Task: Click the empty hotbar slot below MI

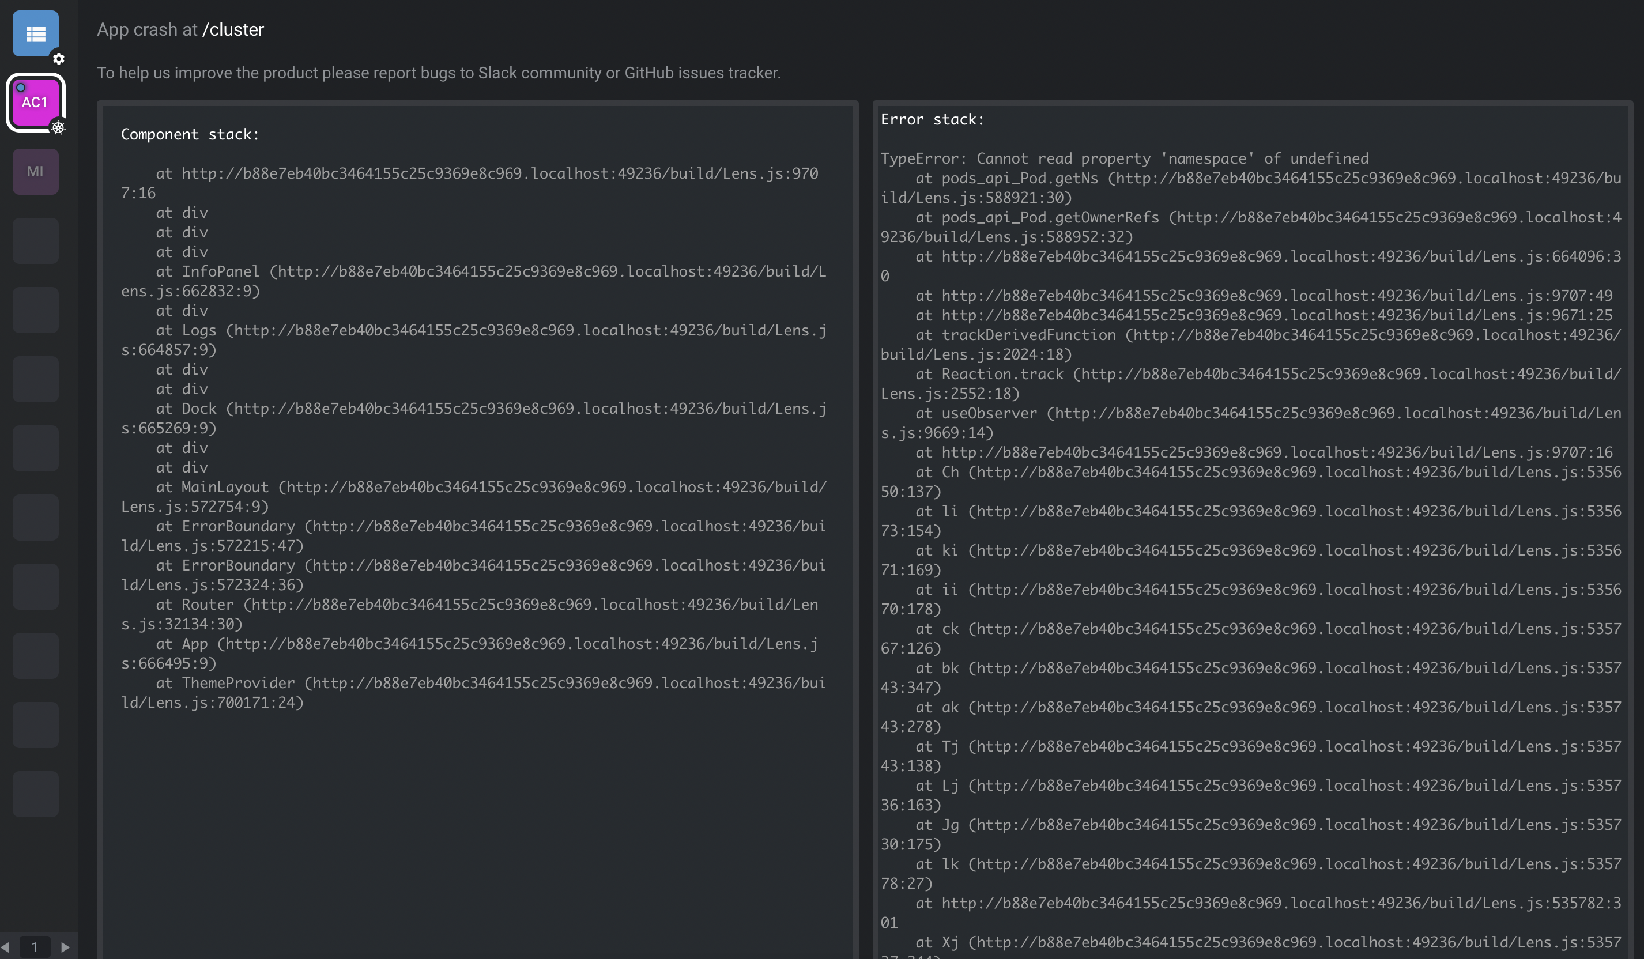Action: (35, 241)
